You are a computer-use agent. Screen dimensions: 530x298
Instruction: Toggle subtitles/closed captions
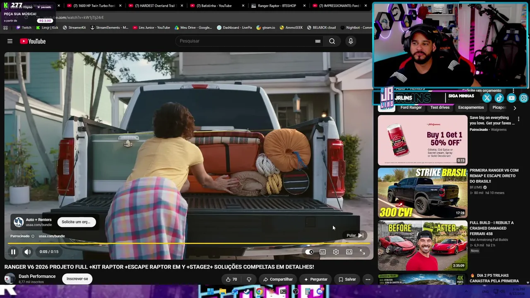[323, 252]
